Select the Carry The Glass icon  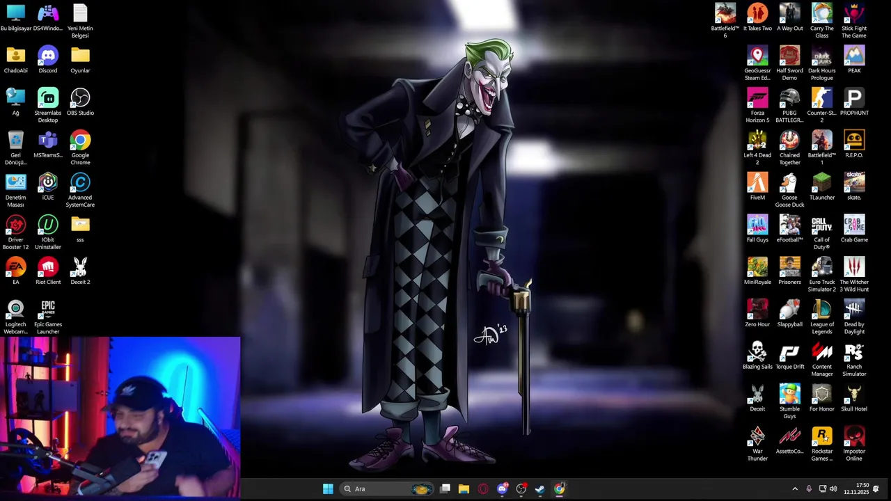[x=822, y=13]
